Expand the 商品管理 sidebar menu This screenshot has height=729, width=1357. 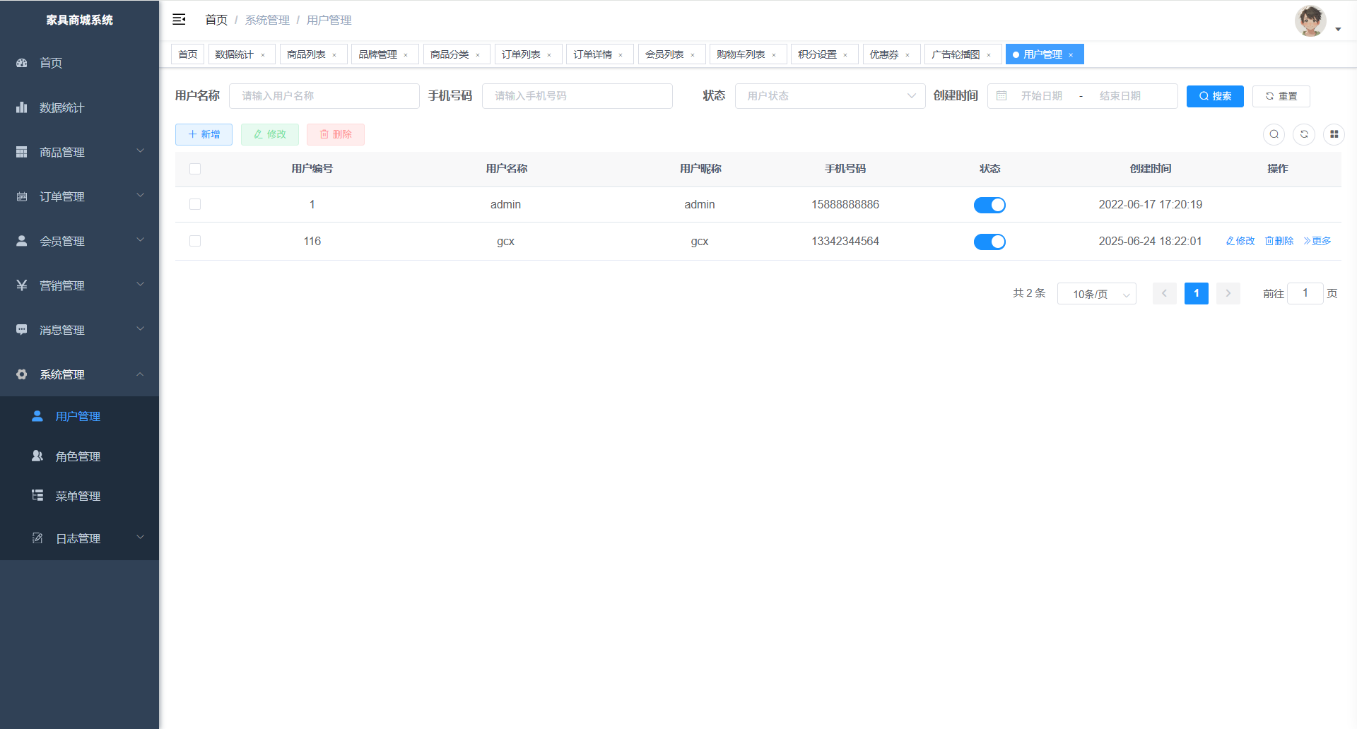tap(79, 152)
